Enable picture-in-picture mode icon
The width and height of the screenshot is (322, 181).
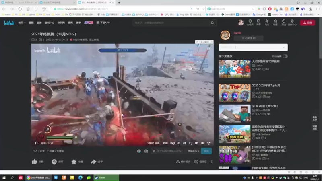[190, 143]
